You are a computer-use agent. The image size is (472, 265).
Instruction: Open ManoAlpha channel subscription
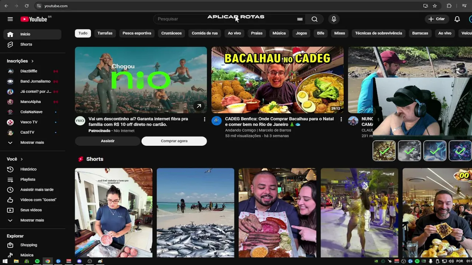point(32,102)
